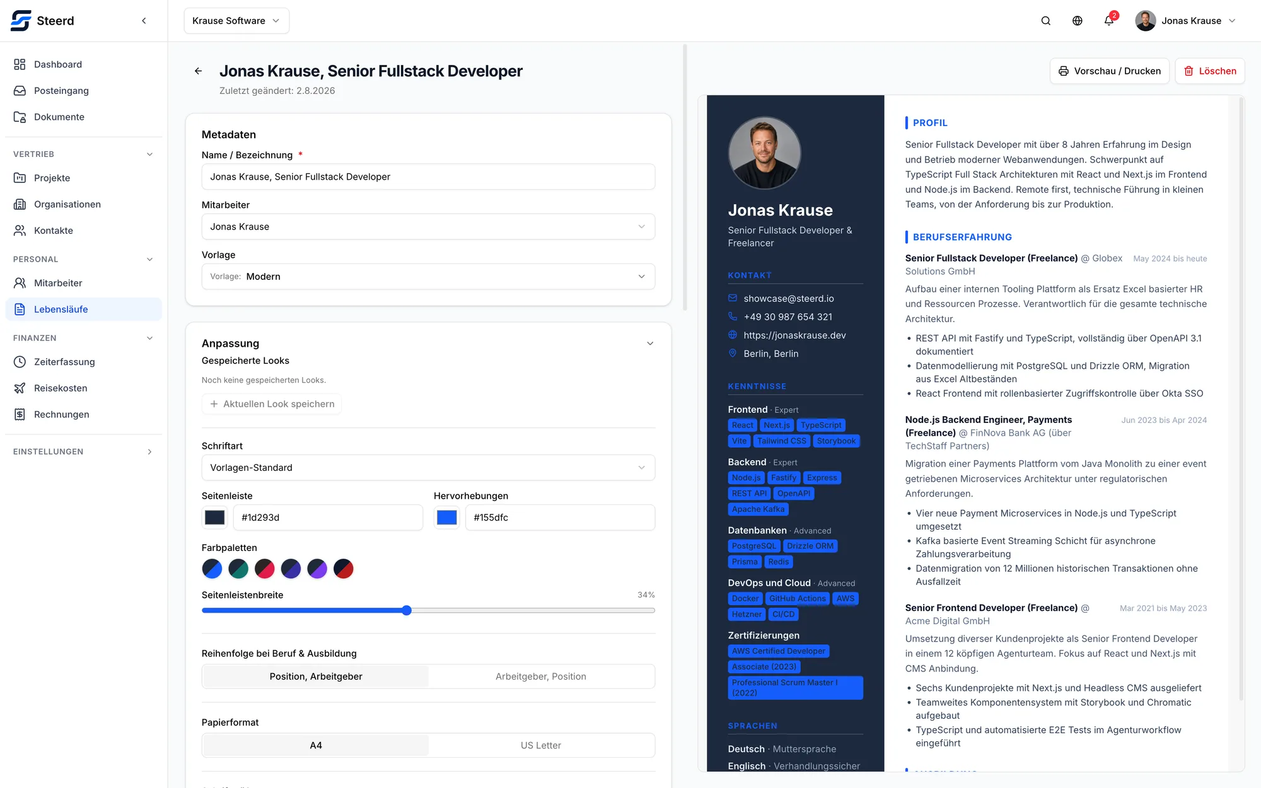Open the Schriftart dropdown
This screenshot has height=788, width=1261.
(x=428, y=468)
